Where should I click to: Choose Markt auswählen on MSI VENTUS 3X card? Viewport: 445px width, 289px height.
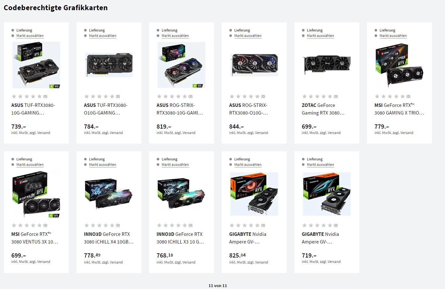click(30, 165)
